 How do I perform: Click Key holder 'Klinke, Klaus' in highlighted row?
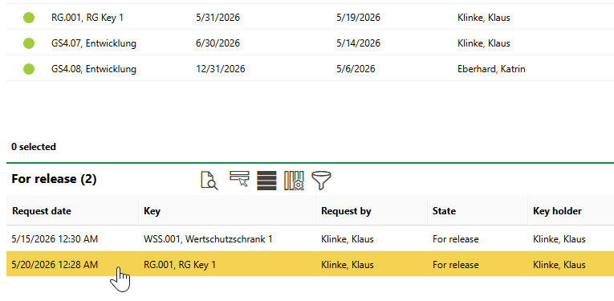559,265
